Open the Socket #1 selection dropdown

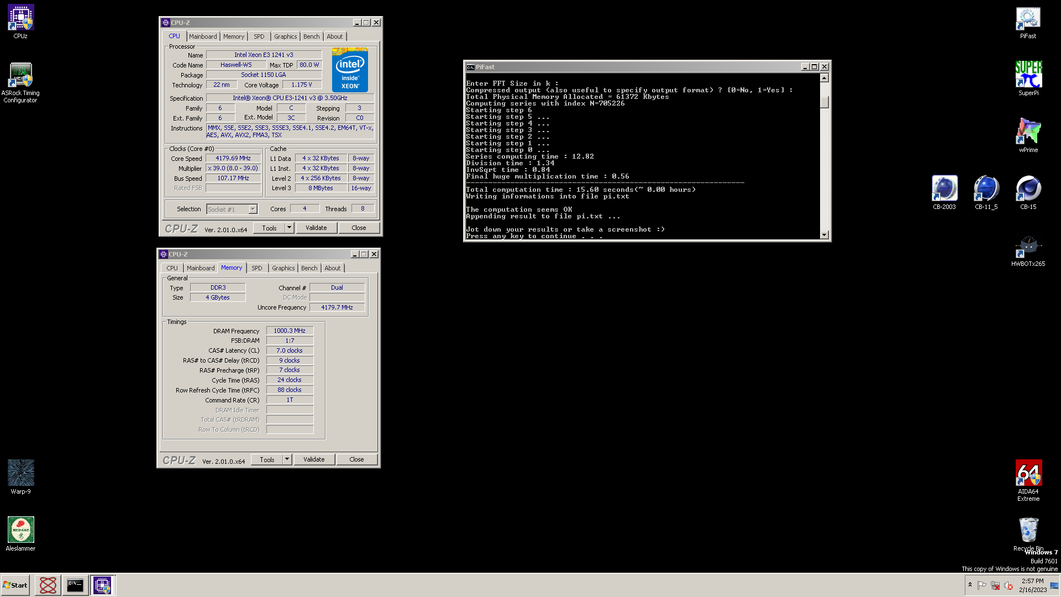click(232, 210)
